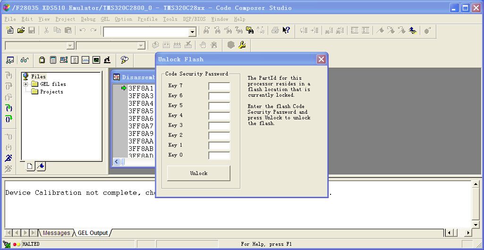
Task: Open the search text combo box dropdown
Action: click(193, 32)
